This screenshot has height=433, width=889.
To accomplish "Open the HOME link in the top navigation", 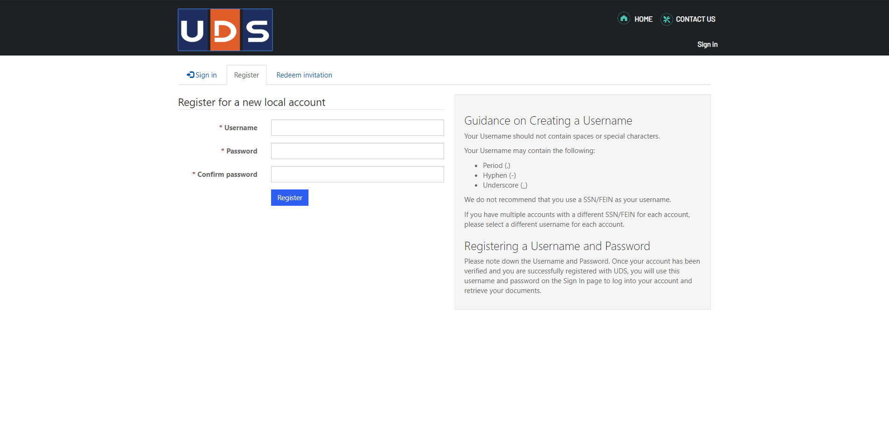I will [x=643, y=19].
